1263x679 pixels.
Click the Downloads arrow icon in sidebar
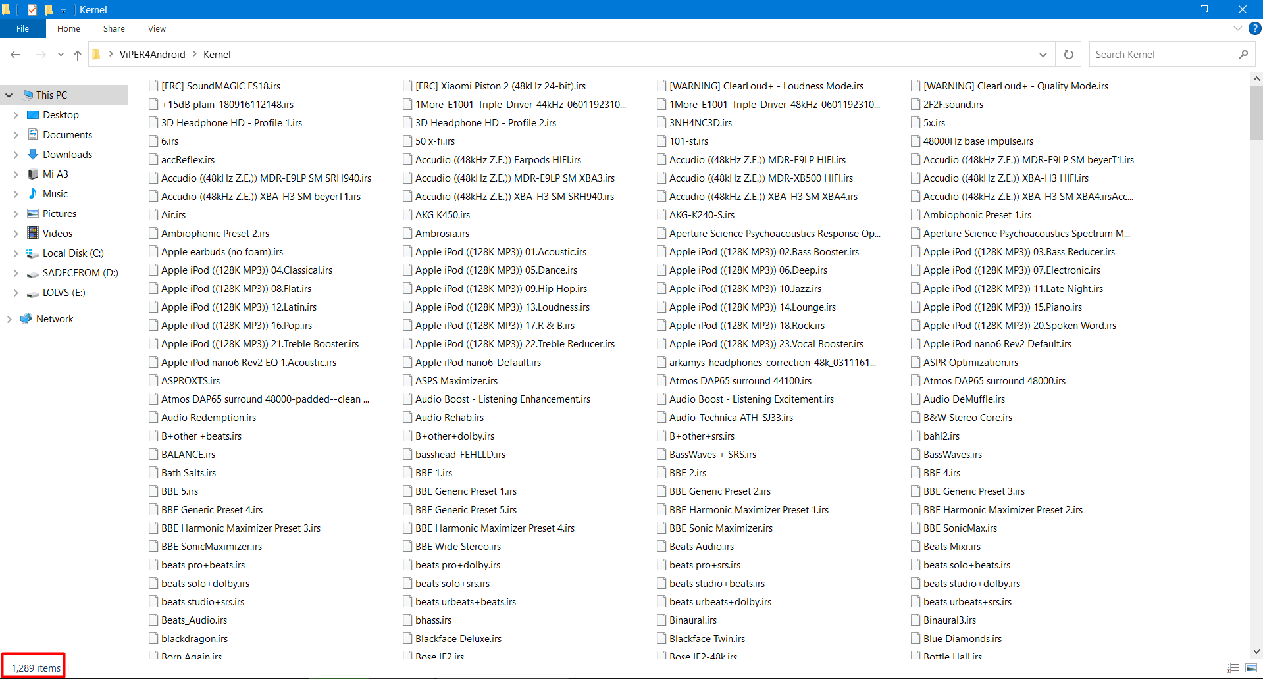coord(33,154)
